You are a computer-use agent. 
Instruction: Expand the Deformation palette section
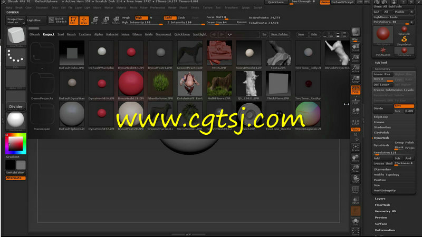click(x=385, y=230)
